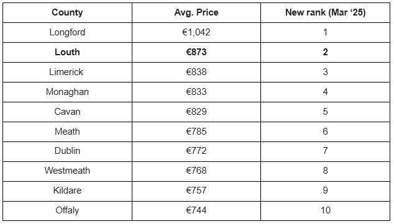The image size is (394, 224).
Task: Select the Kildare cell
Action: click(67, 191)
